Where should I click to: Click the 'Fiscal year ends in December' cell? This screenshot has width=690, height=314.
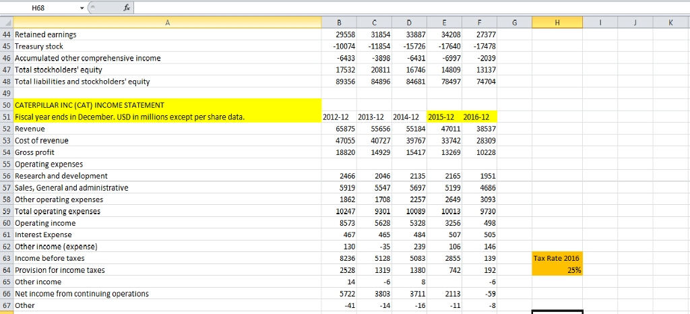tap(167, 117)
